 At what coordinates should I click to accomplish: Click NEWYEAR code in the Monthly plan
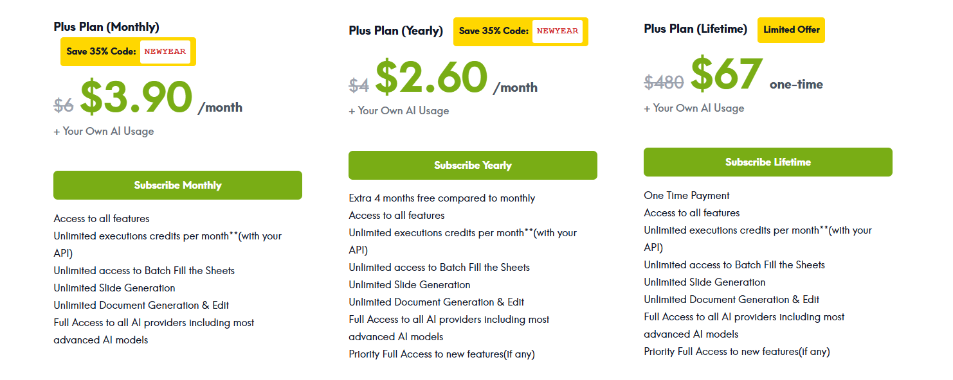click(165, 52)
